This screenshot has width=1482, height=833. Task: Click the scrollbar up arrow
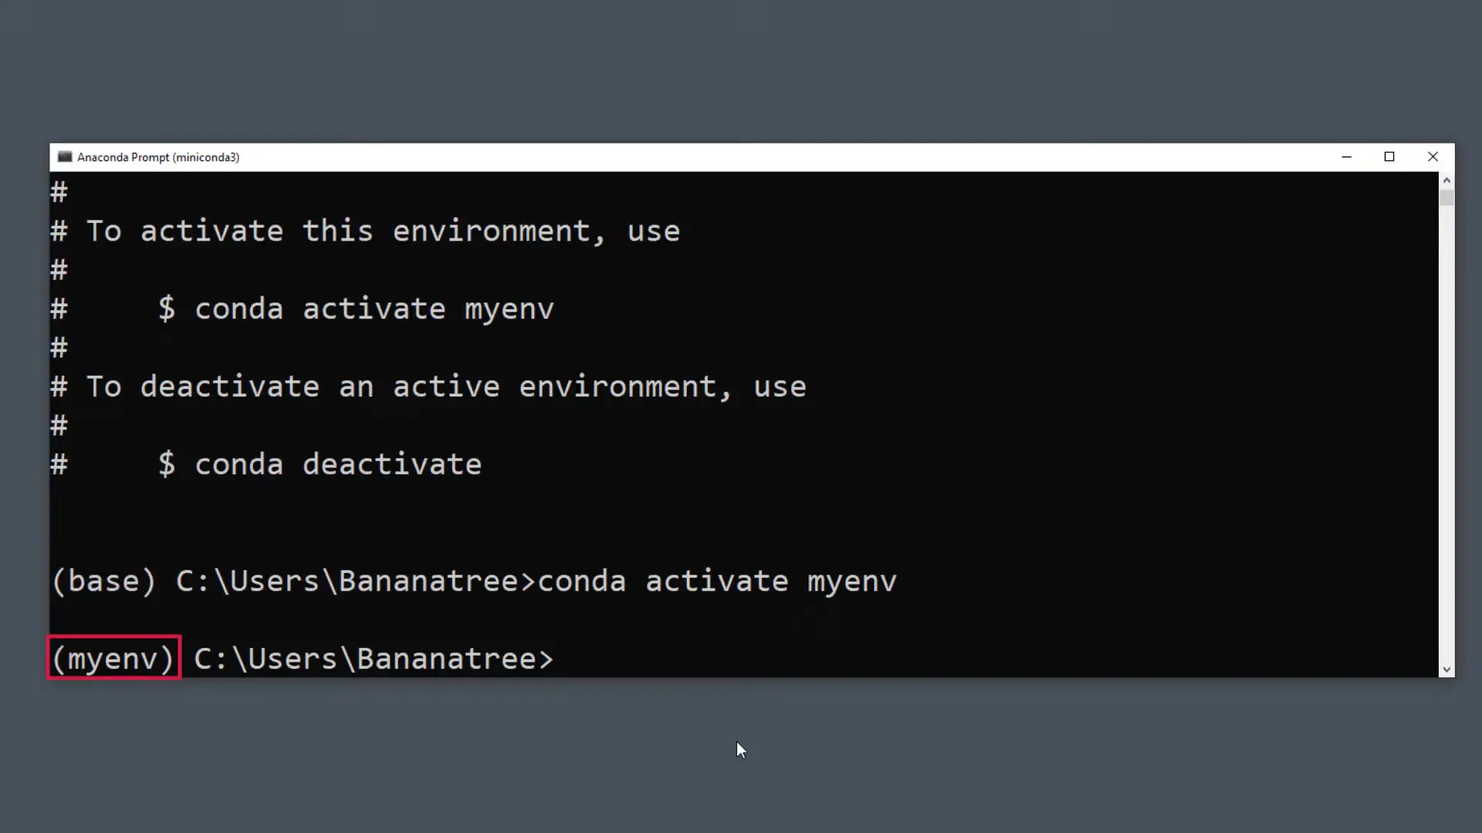coord(1445,180)
